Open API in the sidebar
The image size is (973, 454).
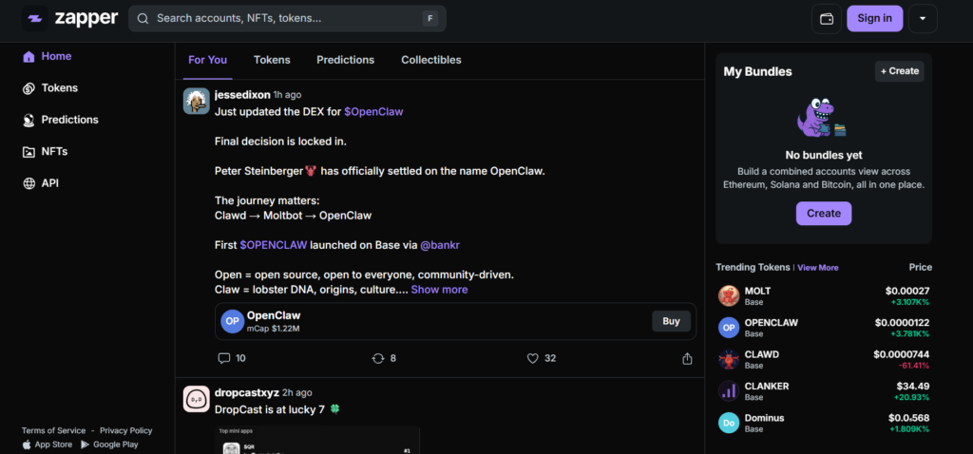coord(49,183)
